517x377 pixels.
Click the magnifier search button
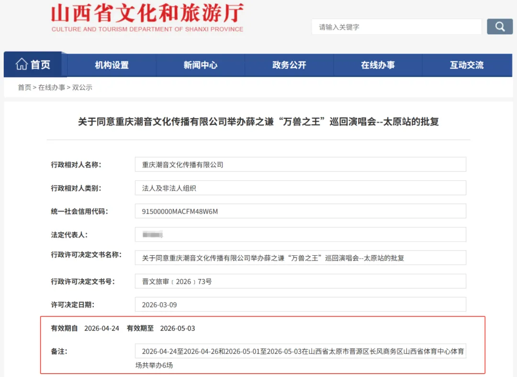tap(499, 27)
